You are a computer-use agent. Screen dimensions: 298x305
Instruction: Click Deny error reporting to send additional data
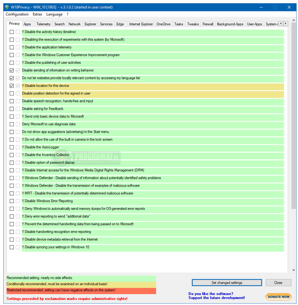pyautogui.click(x=56, y=216)
